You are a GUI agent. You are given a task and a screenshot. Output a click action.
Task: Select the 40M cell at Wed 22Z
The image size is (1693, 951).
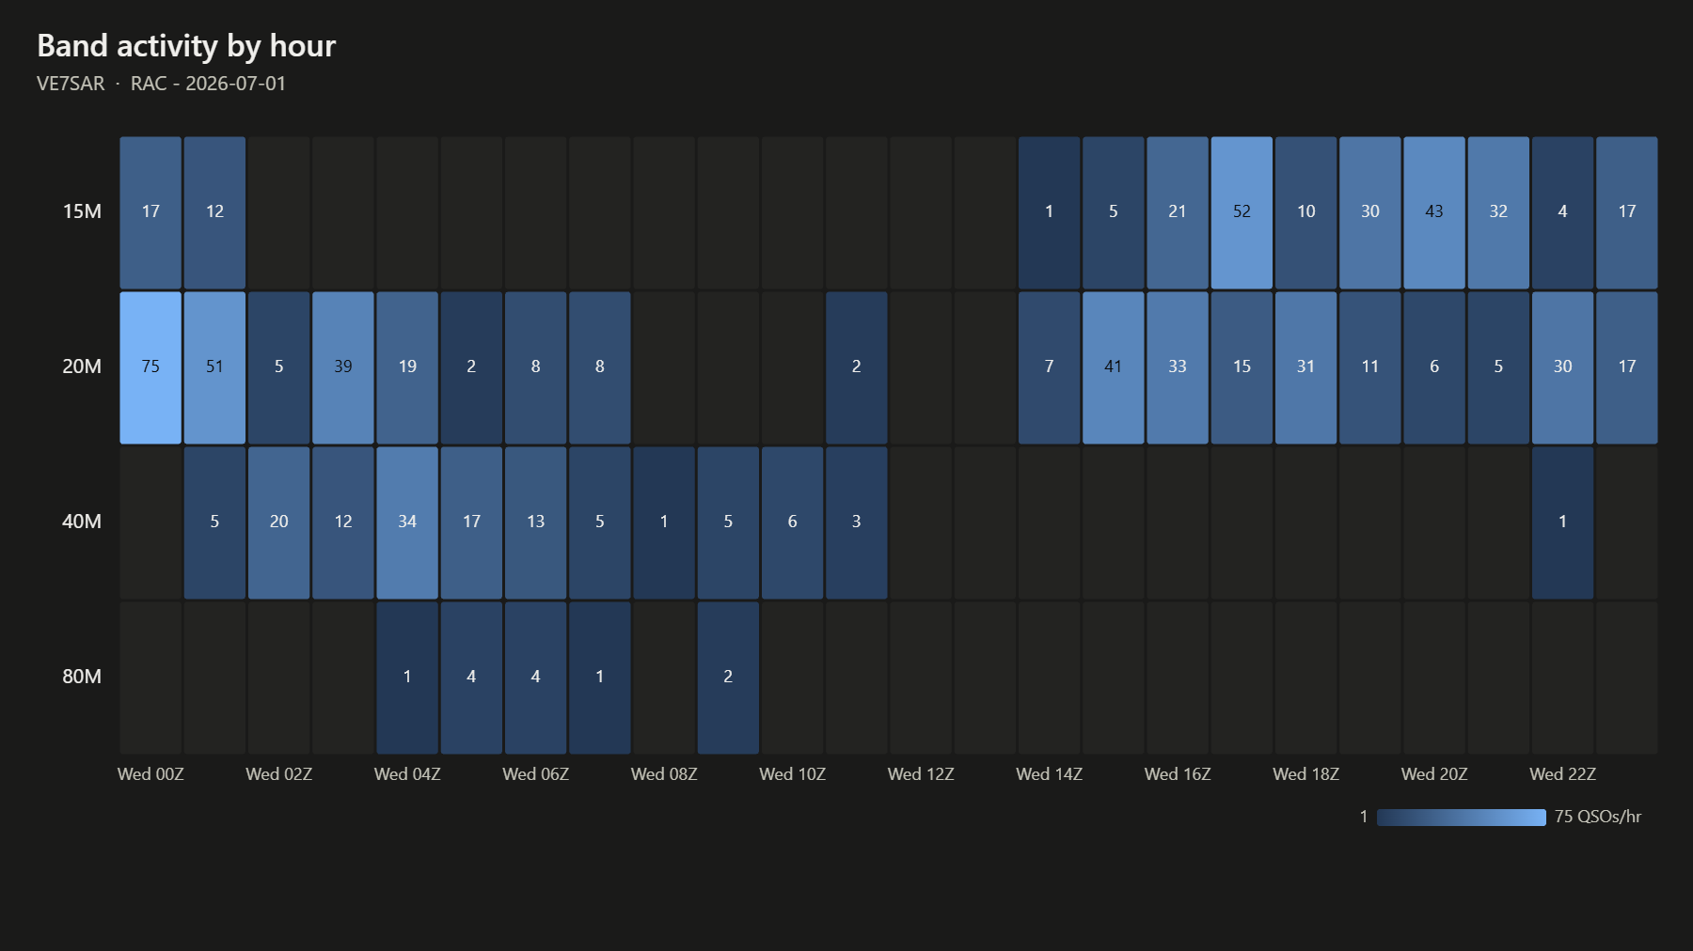click(x=1563, y=522)
